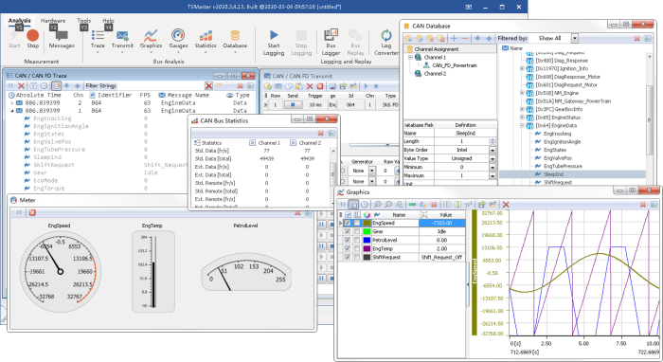Open the Log Converter tool
The width and height of the screenshot is (663, 362).
[386, 43]
